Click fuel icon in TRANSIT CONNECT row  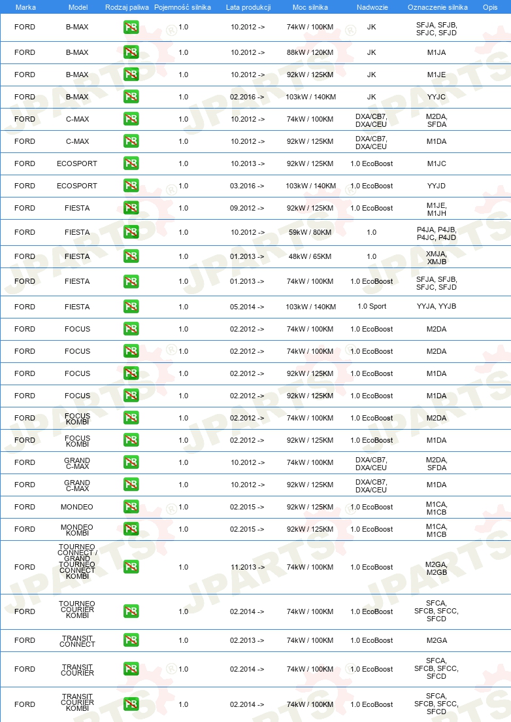coord(131,640)
